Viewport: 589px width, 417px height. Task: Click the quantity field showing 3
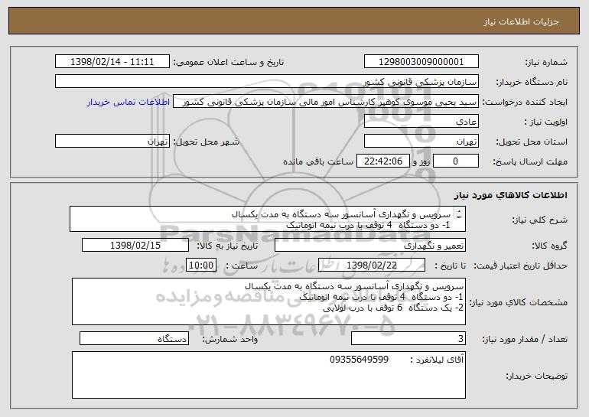click(x=408, y=338)
